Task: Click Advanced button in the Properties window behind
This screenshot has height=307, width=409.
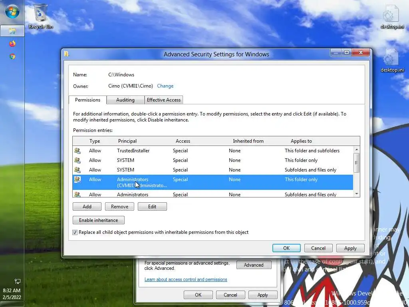Action: (254, 265)
